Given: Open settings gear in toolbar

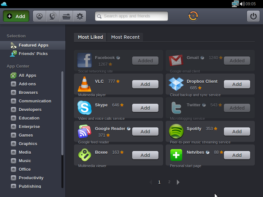Looking at the screenshot, I should (x=80, y=16).
